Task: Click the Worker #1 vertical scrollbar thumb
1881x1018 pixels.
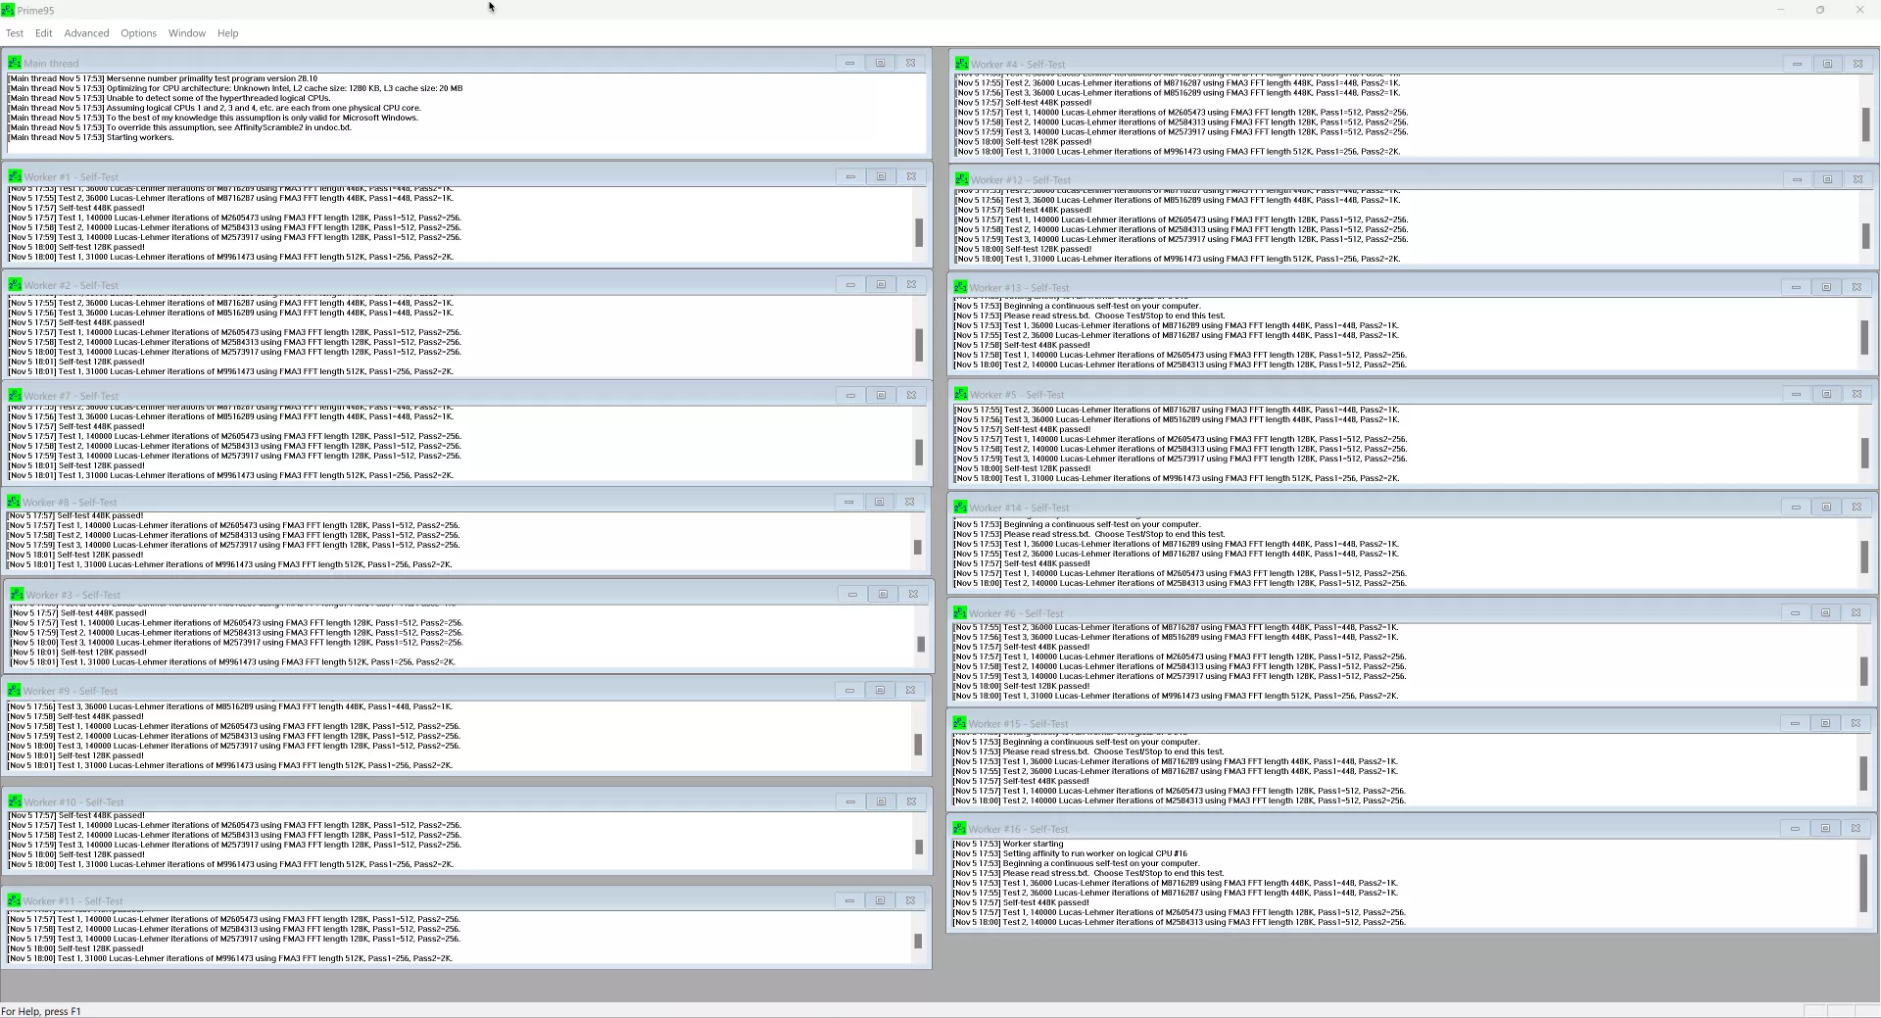Action: tap(919, 232)
